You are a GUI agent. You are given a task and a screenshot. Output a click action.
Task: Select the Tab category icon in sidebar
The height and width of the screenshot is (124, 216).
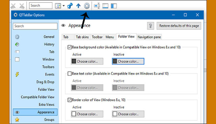point(17,52)
